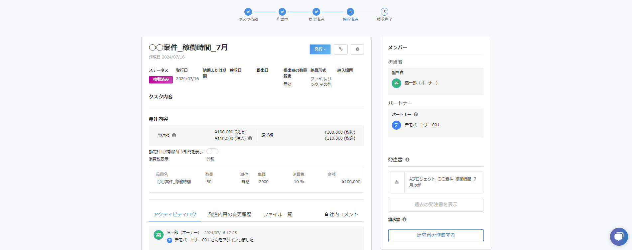Image resolution: width=632 pixels, height=250 pixels.
Task: Switch to 発注内容の変更履歴 tab
Action: click(x=230, y=214)
